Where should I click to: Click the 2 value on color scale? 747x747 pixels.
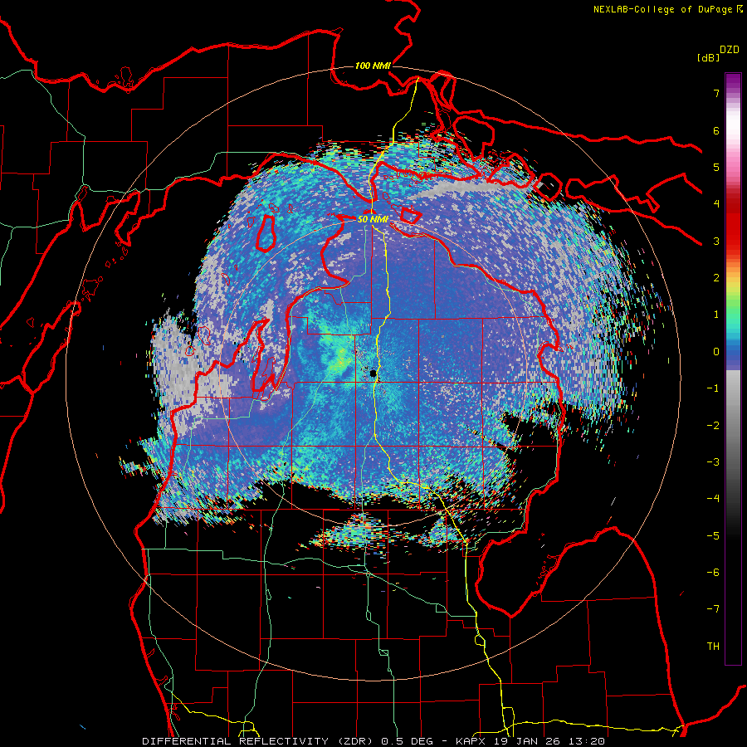pyautogui.click(x=716, y=278)
